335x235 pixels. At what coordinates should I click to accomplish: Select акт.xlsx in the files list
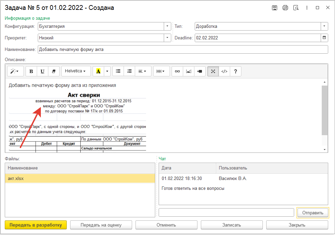80,178
